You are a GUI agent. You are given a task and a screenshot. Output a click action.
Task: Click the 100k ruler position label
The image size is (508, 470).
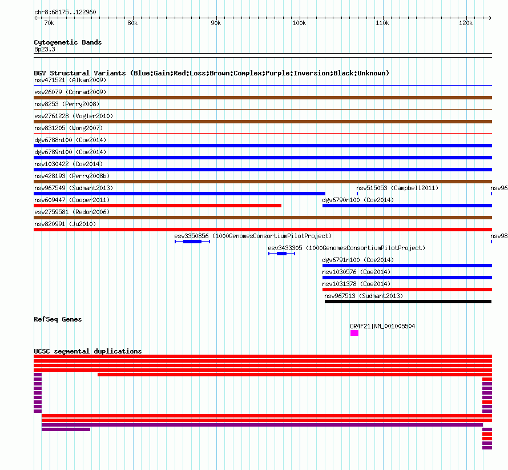pyautogui.click(x=299, y=23)
